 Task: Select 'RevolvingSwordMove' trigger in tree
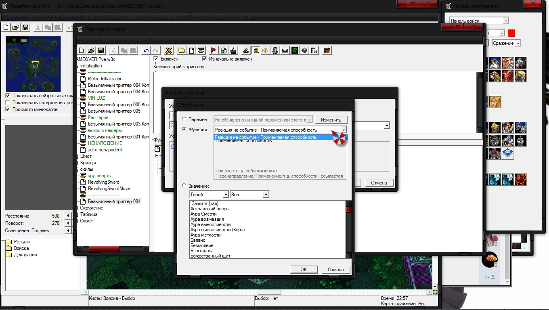pyautogui.click(x=109, y=189)
